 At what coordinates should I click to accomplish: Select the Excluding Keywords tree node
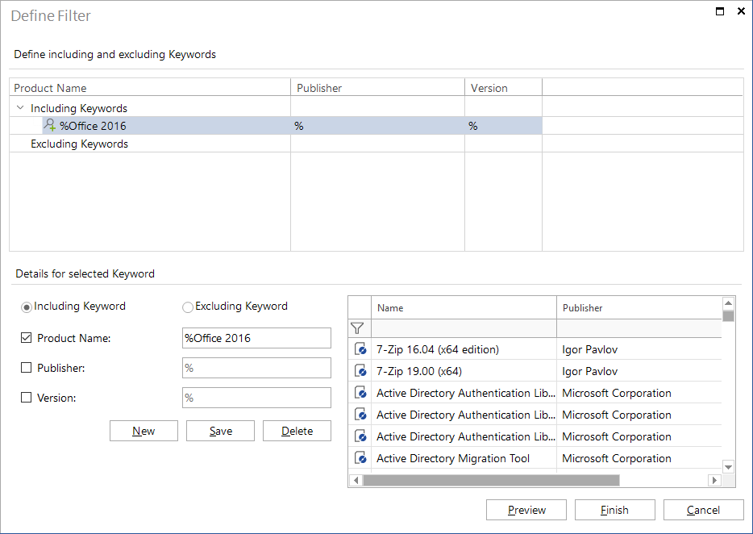(79, 144)
